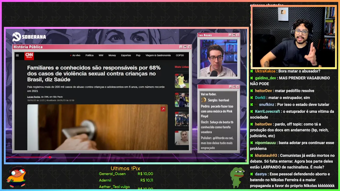Click the K badge beside nipomiauuu

point(252,143)
